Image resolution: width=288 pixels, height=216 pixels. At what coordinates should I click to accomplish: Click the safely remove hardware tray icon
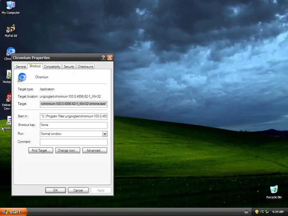pos(267,212)
